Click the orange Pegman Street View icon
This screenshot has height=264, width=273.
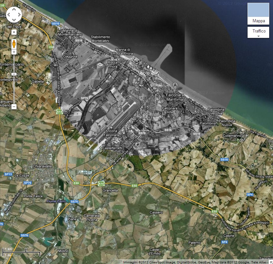click(14, 43)
